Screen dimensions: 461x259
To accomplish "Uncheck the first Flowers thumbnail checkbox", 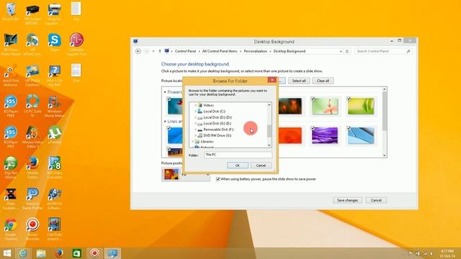I will (169, 99).
